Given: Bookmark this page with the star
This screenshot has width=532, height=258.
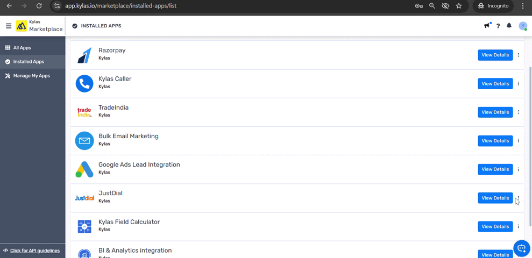Looking at the screenshot, I should 459,6.
